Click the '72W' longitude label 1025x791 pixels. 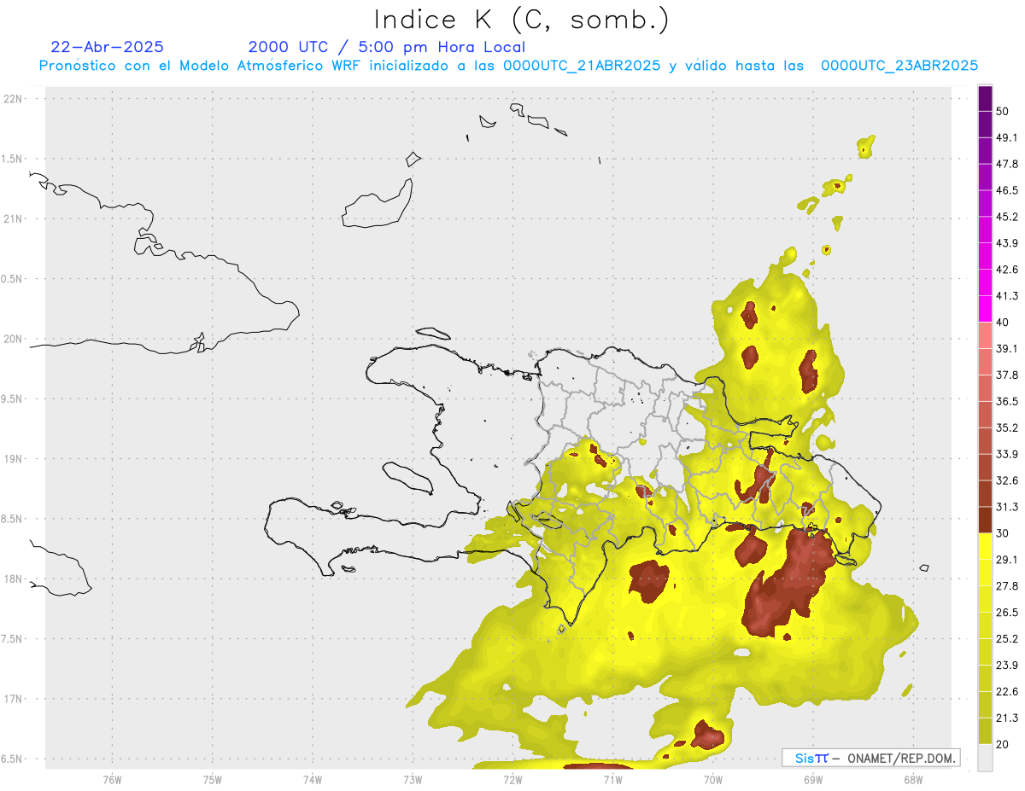coord(512,779)
